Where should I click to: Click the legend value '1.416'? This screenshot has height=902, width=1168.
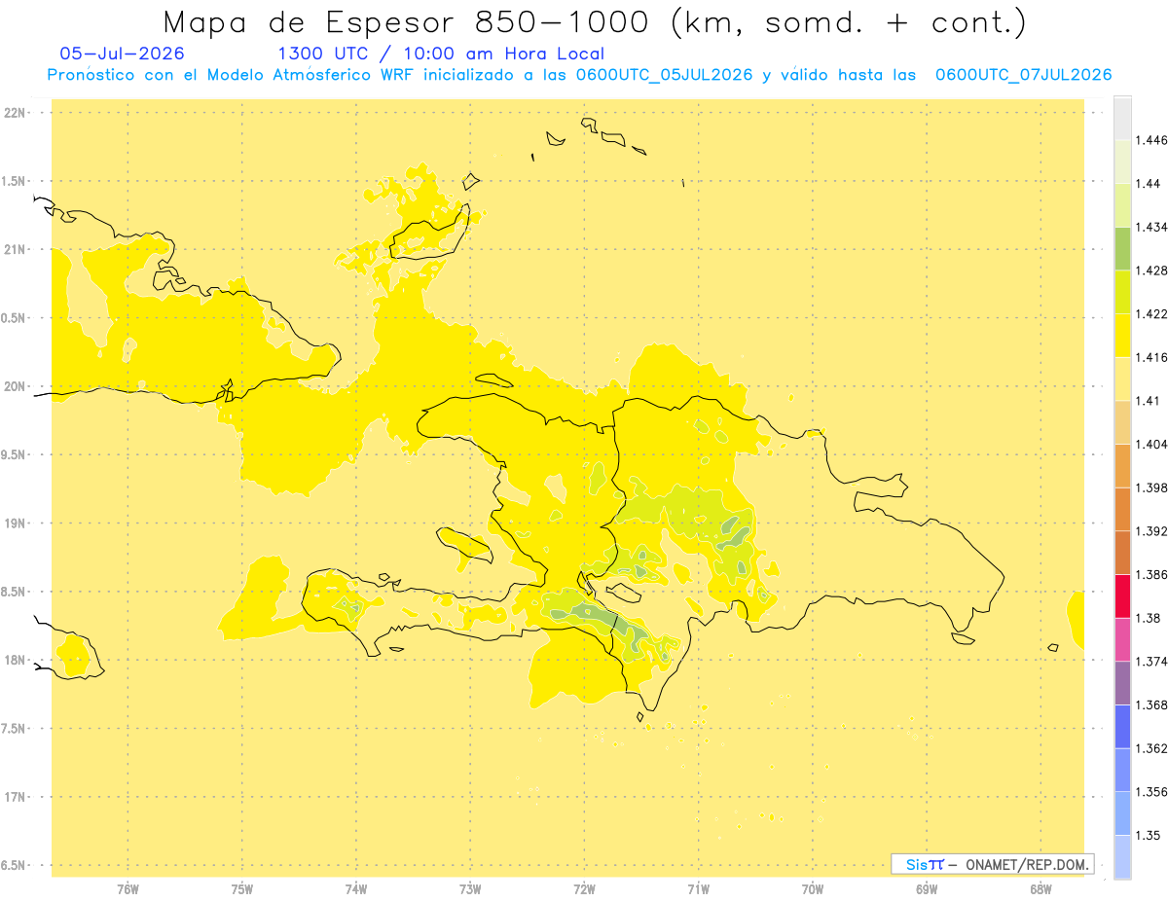(1151, 357)
